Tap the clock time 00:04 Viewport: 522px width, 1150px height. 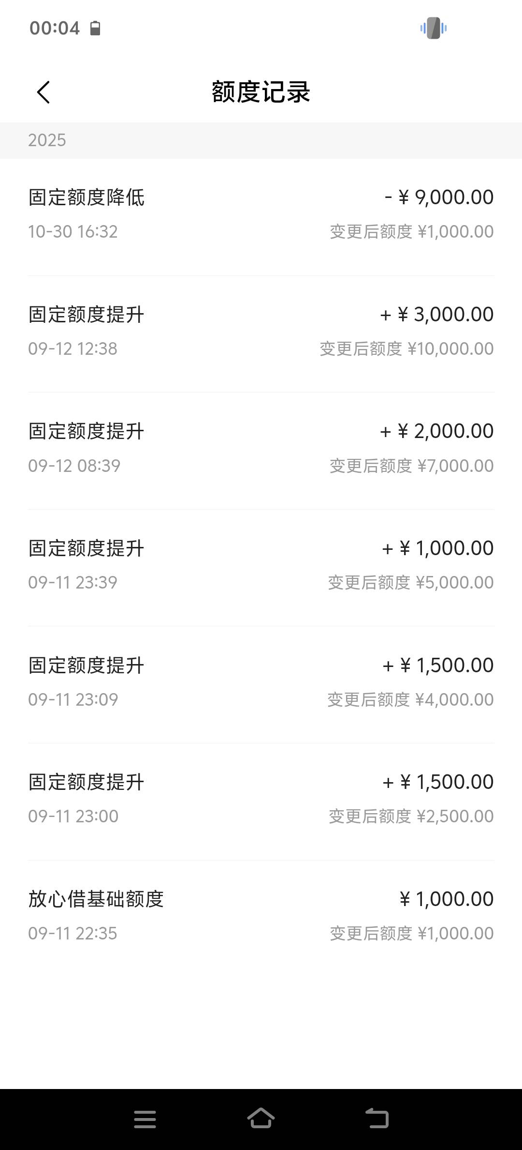click(54, 28)
